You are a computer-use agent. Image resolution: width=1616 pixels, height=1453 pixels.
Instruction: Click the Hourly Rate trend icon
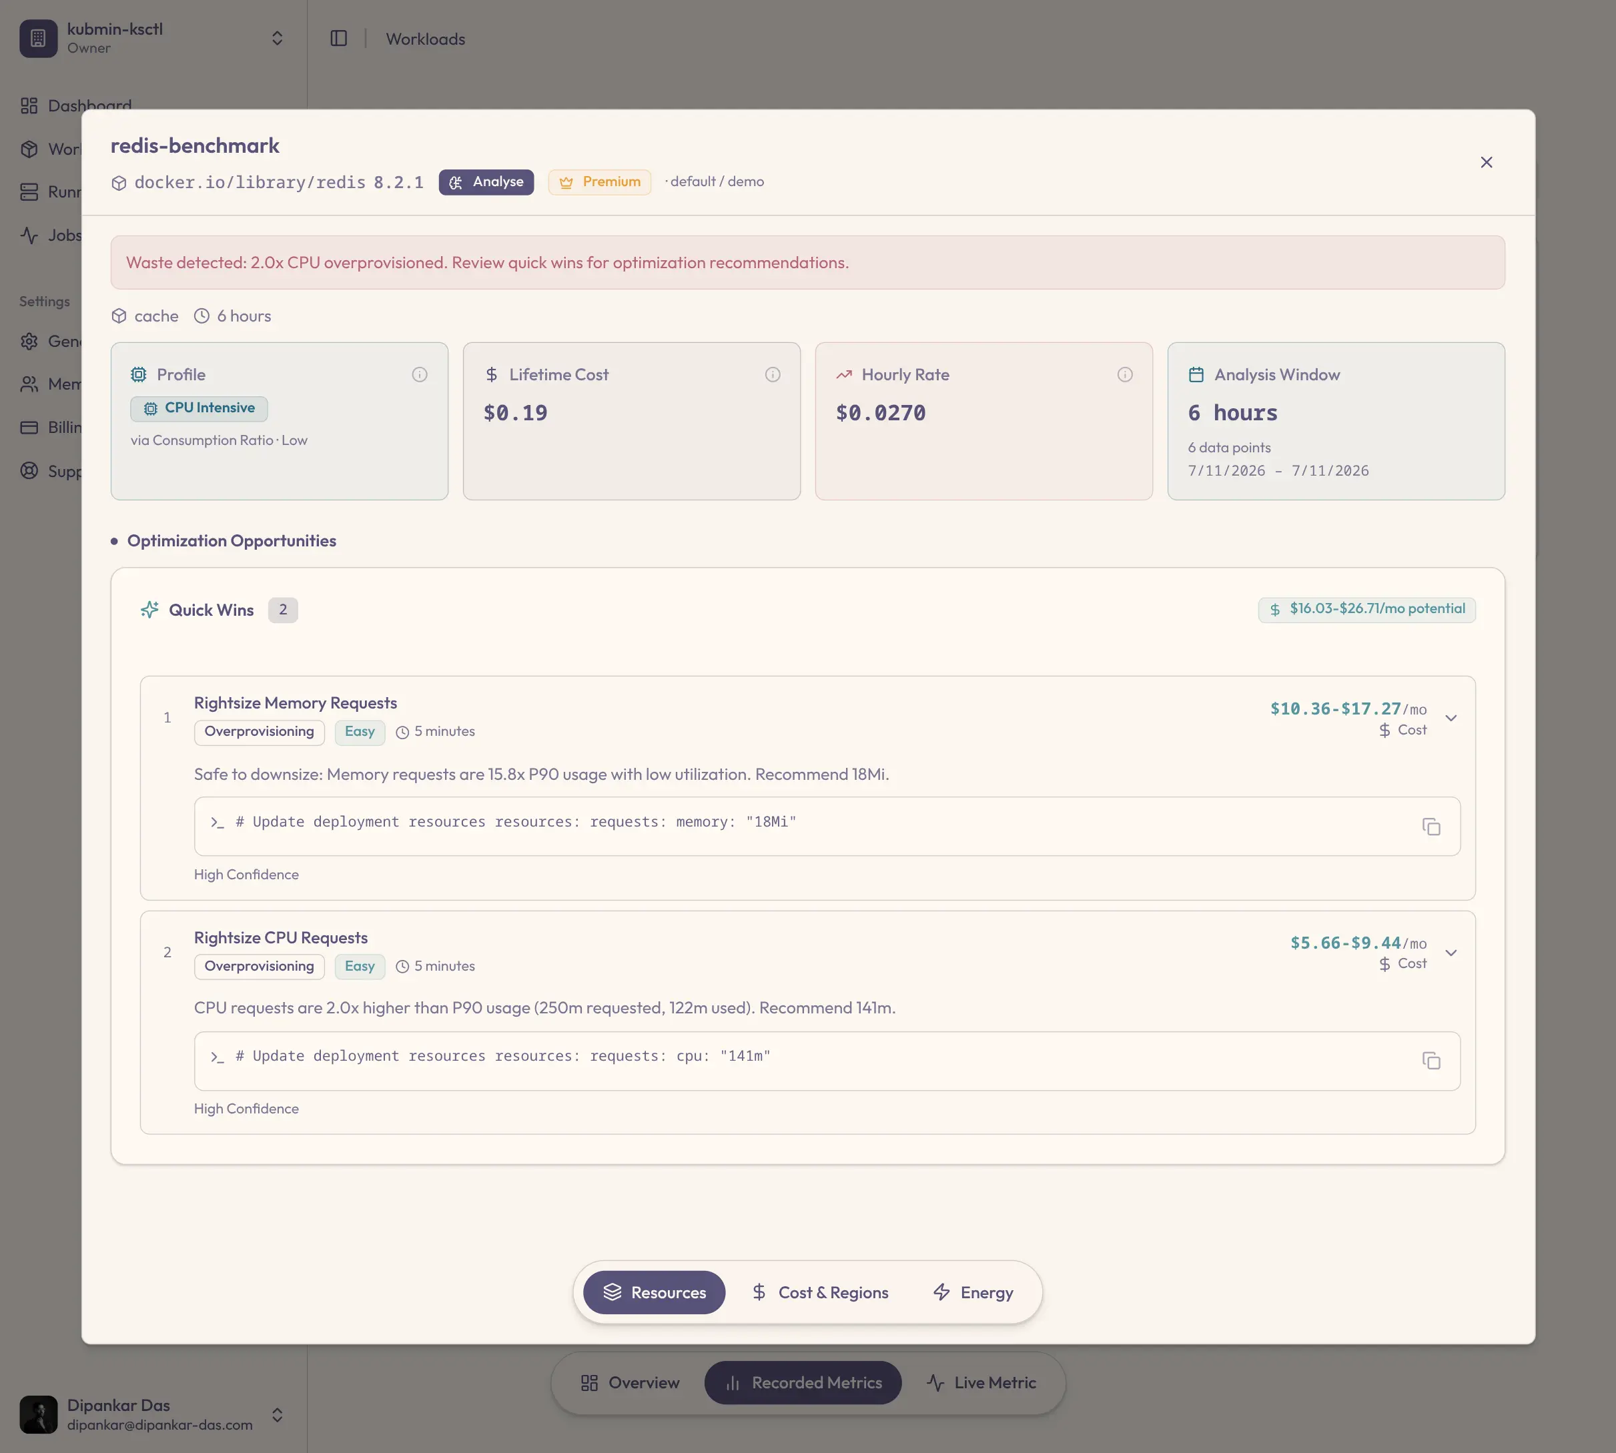(843, 374)
